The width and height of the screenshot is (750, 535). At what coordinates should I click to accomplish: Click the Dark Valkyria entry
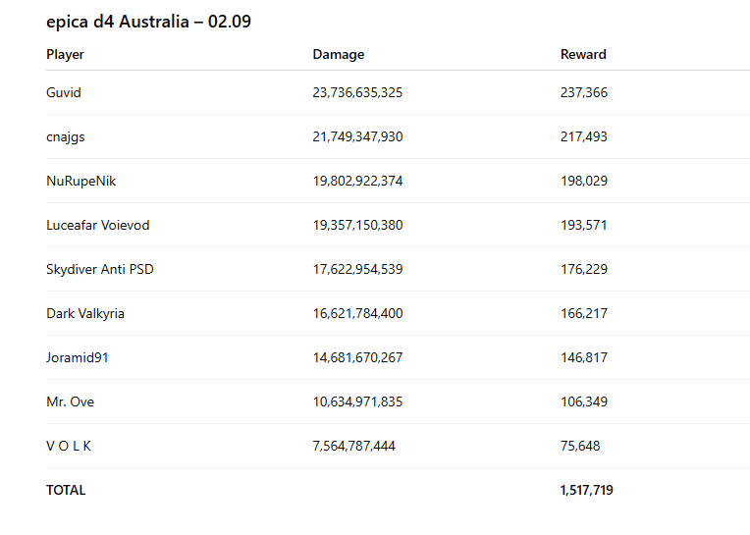point(85,314)
